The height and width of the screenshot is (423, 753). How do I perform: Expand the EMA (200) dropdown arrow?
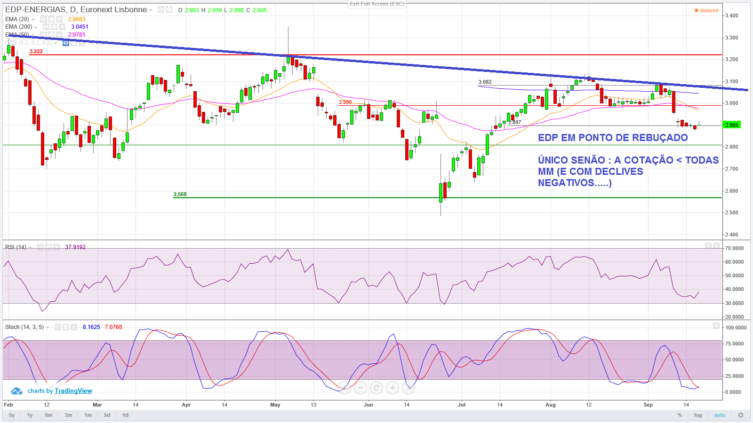[x=36, y=27]
